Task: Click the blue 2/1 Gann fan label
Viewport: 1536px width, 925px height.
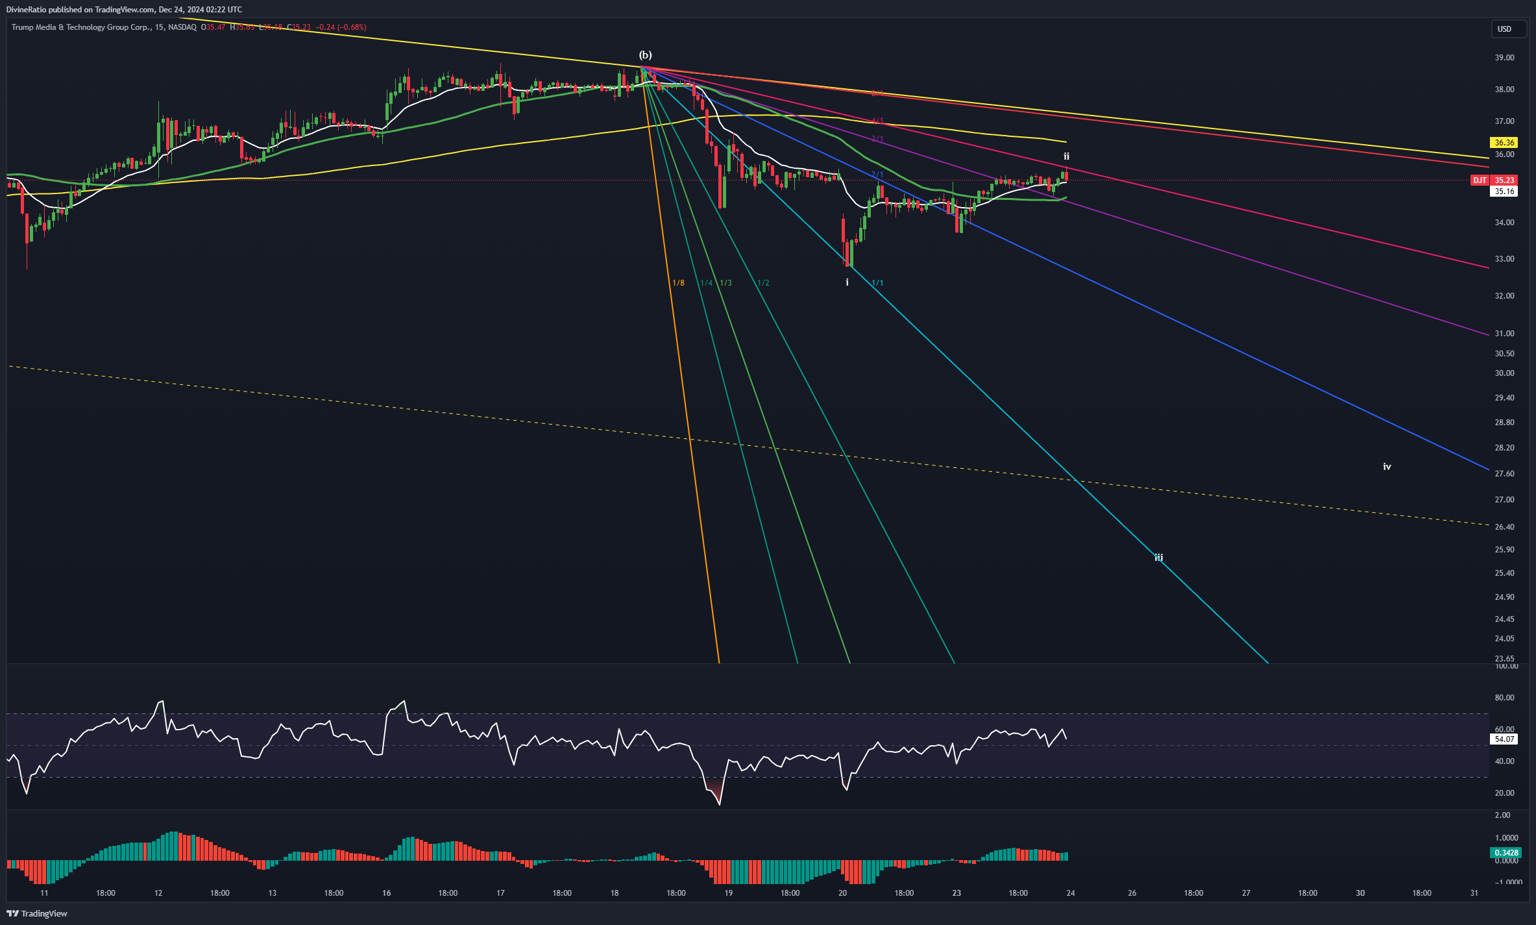Action: (877, 175)
